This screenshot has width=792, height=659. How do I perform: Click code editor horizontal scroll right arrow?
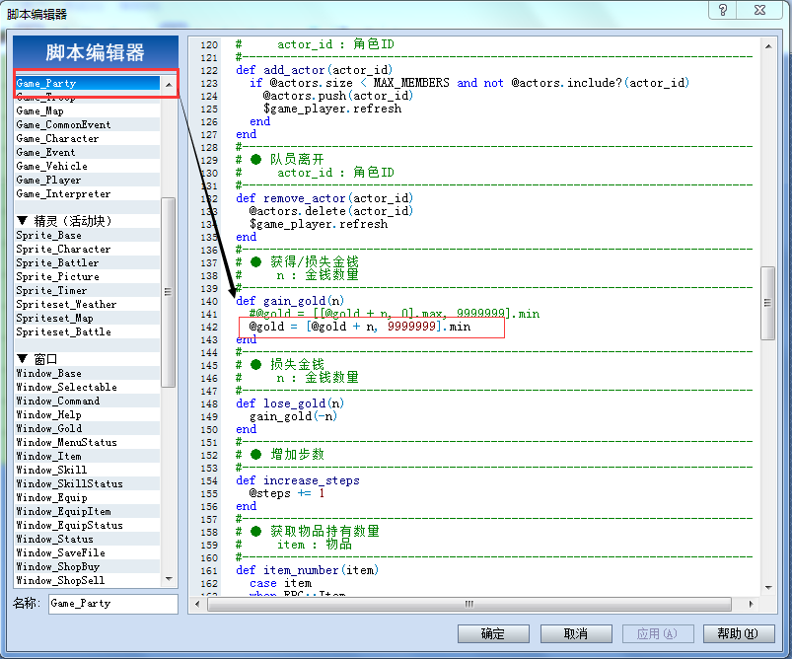pyautogui.click(x=752, y=604)
